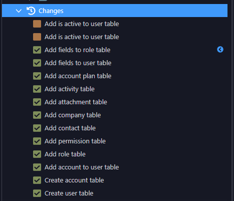Click blue left-arrow icon on role fields row

tap(220, 50)
